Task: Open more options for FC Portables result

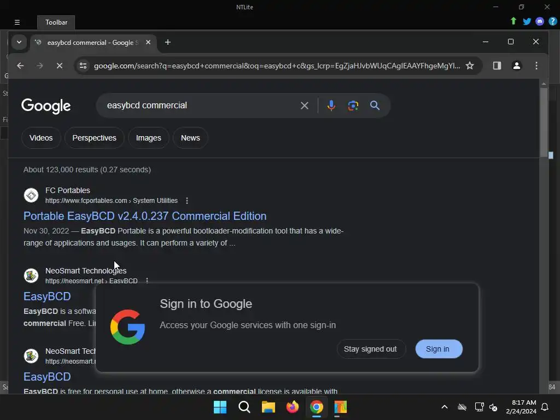Action: click(187, 201)
